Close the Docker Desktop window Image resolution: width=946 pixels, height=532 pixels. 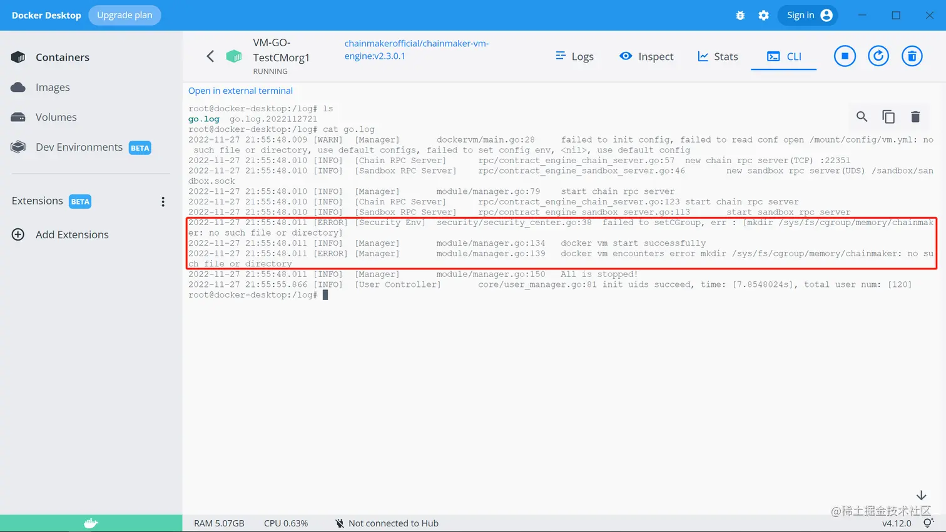pyautogui.click(x=930, y=15)
